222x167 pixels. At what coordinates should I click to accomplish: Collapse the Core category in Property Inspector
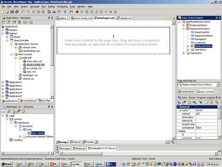pos(178,131)
